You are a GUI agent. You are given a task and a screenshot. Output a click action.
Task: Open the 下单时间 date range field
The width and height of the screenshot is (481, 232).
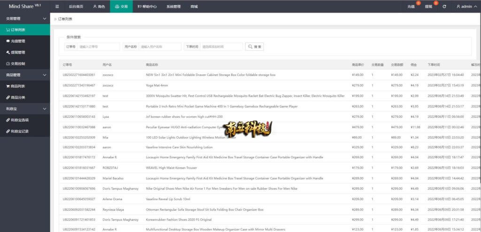point(222,46)
